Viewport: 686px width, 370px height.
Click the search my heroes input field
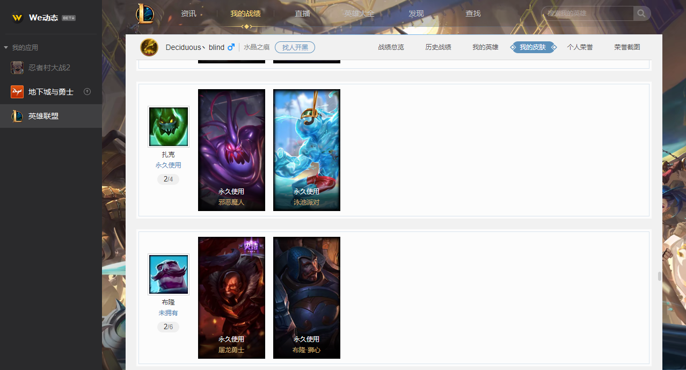[x=588, y=13]
